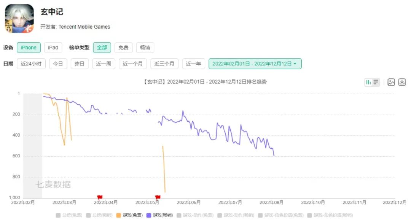Switch to the iPad tab
The width and height of the screenshot is (411, 224).
click(x=53, y=48)
